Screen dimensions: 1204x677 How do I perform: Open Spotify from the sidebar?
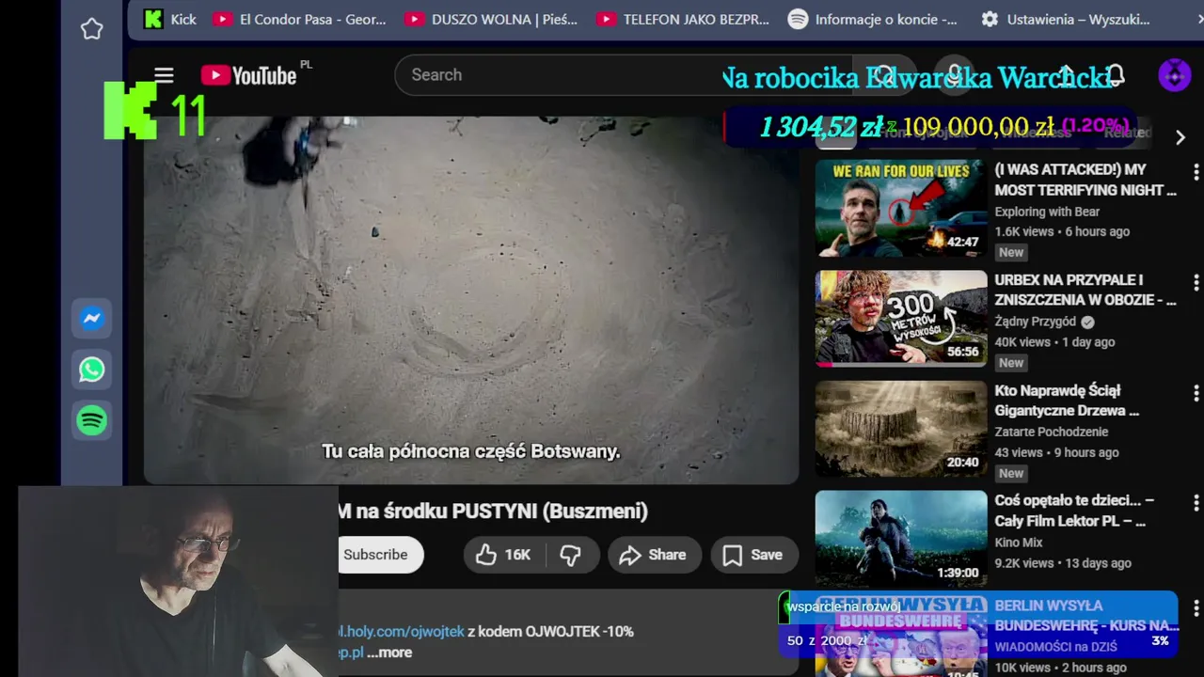click(91, 420)
